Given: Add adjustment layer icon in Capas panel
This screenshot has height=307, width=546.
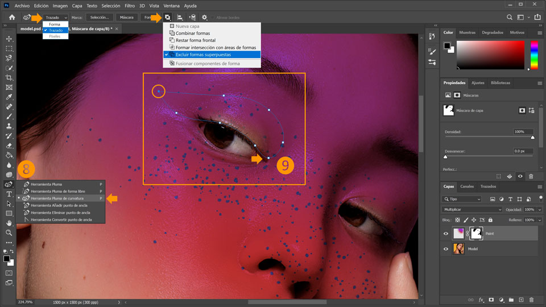Looking at the screenshot, I should point(502,300).
